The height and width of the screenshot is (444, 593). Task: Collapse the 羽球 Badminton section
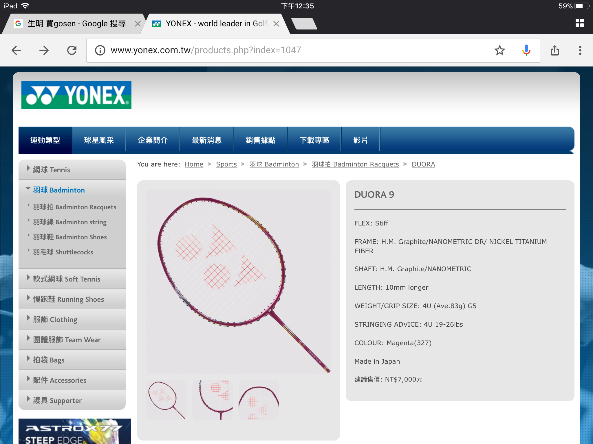(58, 190)
